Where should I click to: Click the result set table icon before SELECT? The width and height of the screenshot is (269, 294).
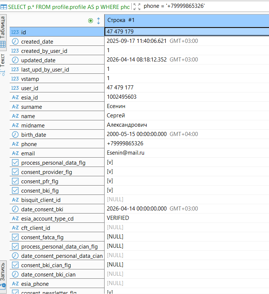(4, 7)
